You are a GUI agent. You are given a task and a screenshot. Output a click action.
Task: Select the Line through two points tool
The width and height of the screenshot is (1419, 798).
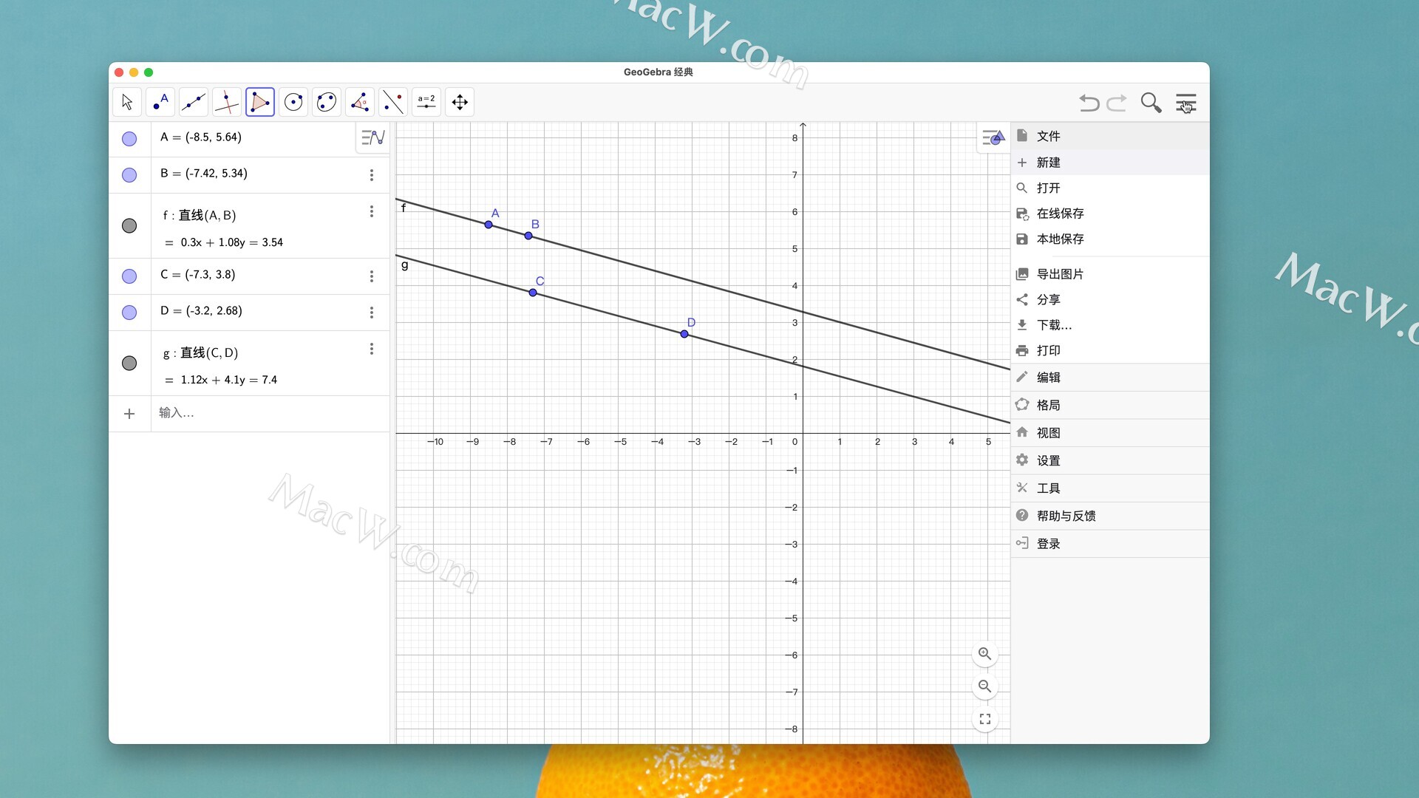pyautogui.click(x=194, y=102)
